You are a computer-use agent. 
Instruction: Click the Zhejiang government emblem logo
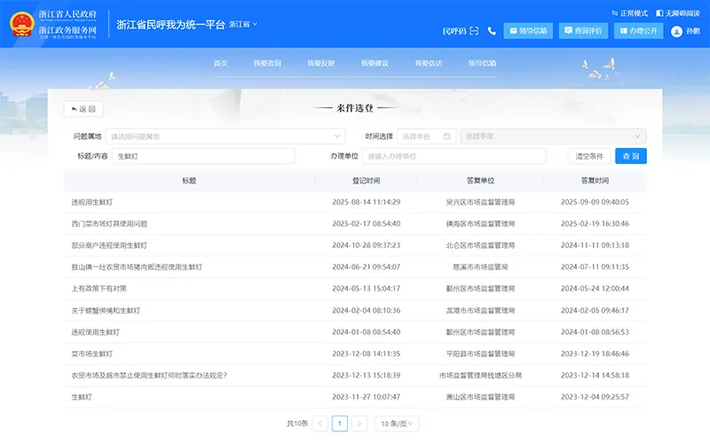click(x=19, y=24)
